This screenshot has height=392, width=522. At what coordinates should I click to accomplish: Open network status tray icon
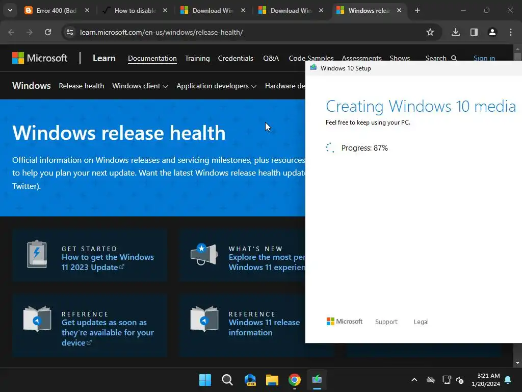(x=447, y=380)
